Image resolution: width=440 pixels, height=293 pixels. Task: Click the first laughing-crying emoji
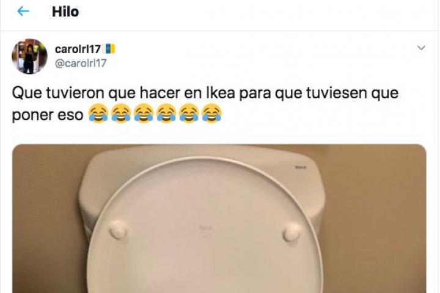[98, 114]
